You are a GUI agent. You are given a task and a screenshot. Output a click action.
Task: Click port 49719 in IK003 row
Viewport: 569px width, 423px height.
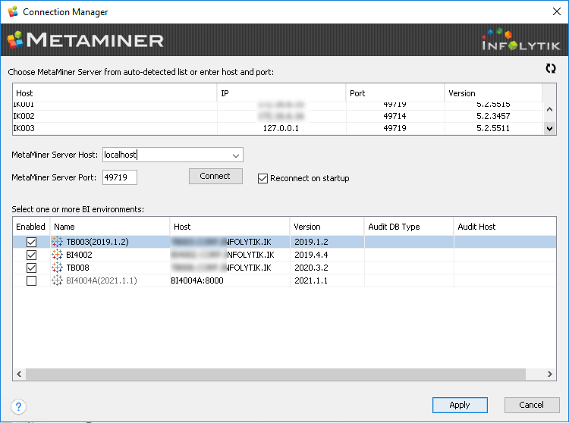pos(395,128)
